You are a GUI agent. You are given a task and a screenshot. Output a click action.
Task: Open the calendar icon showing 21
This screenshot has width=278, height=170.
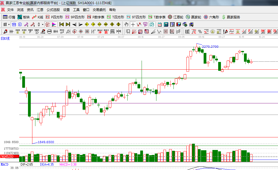pos(159,24)
